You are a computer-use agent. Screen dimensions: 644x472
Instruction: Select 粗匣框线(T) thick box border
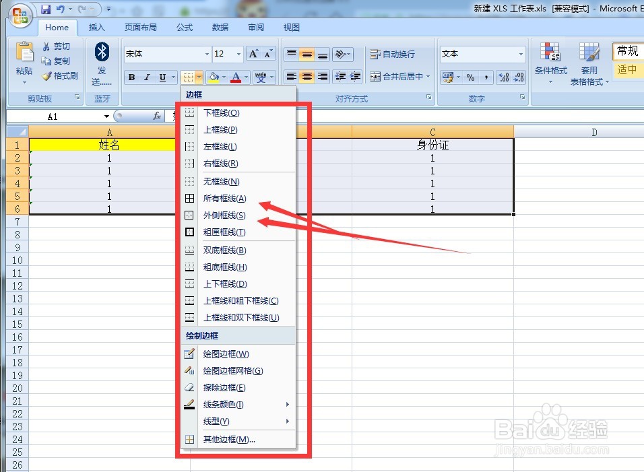(238, 232)
